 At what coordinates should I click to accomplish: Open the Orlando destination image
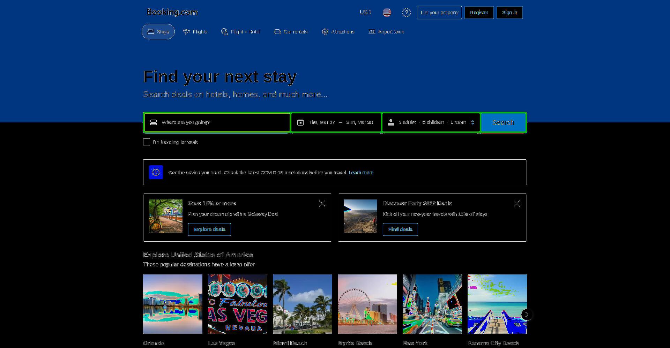(x=173, y=304)
